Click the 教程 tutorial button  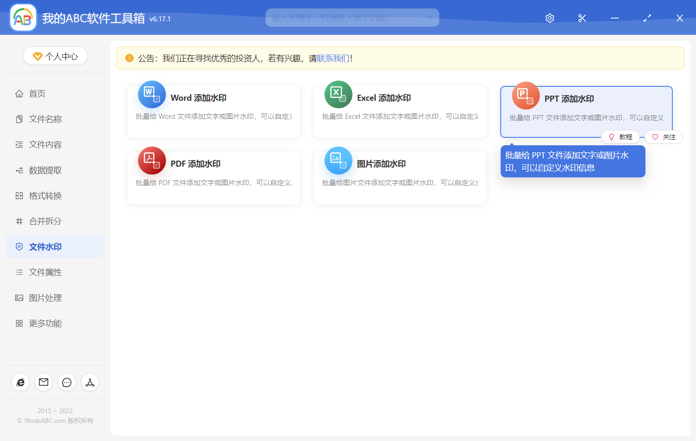click(x=620, y=137)
